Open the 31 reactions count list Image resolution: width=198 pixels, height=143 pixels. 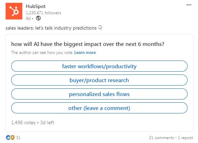[18, 137]
